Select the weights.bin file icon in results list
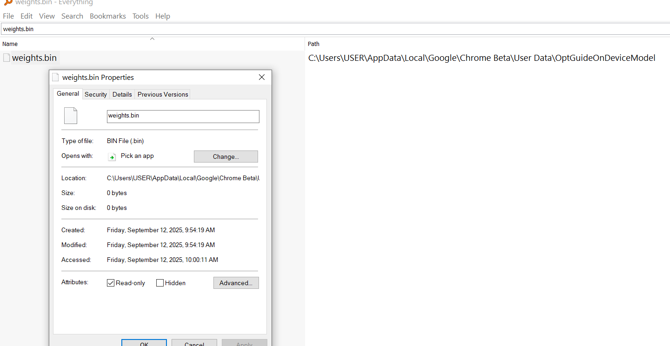The height and width of the screenshot is (346, 670). pyautogui.click(x=7, y=58)
